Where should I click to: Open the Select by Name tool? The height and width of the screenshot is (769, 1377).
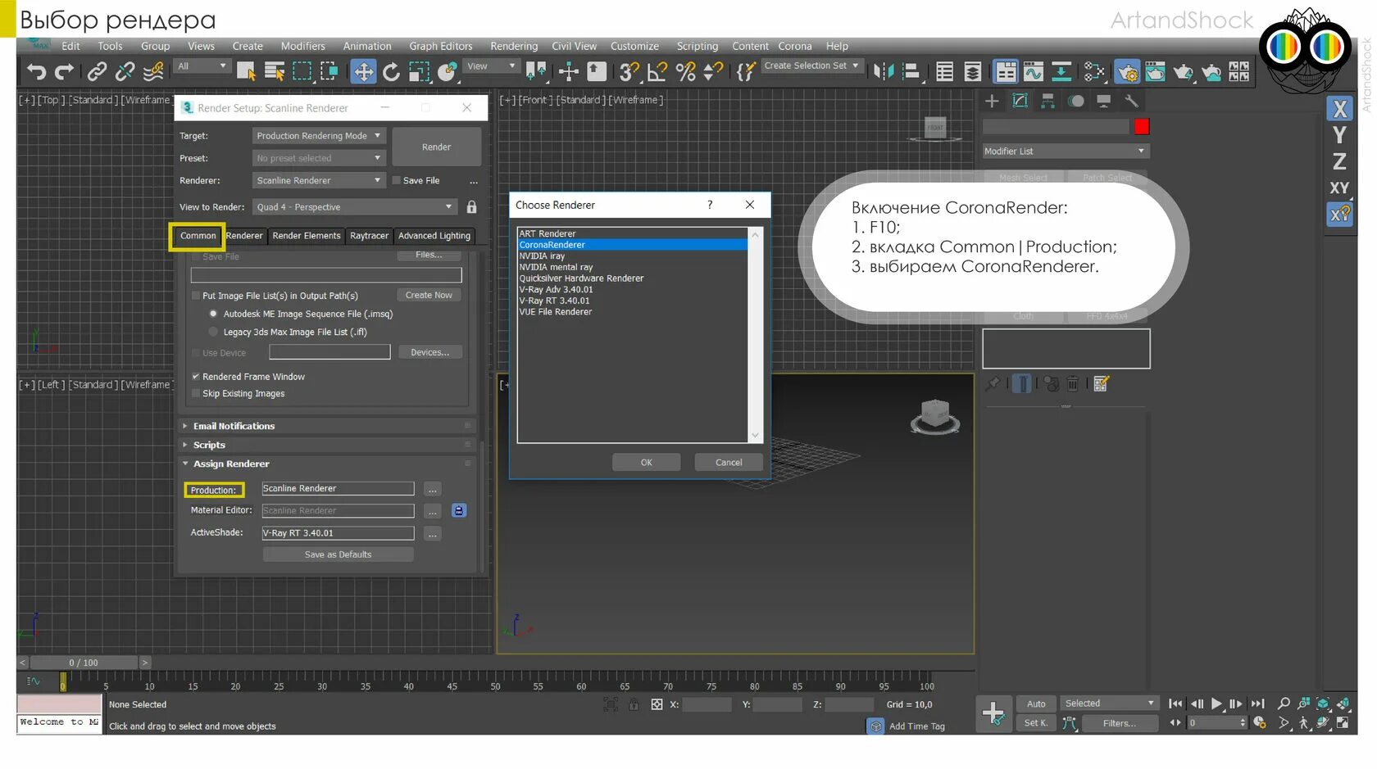(x=275, y=72)
